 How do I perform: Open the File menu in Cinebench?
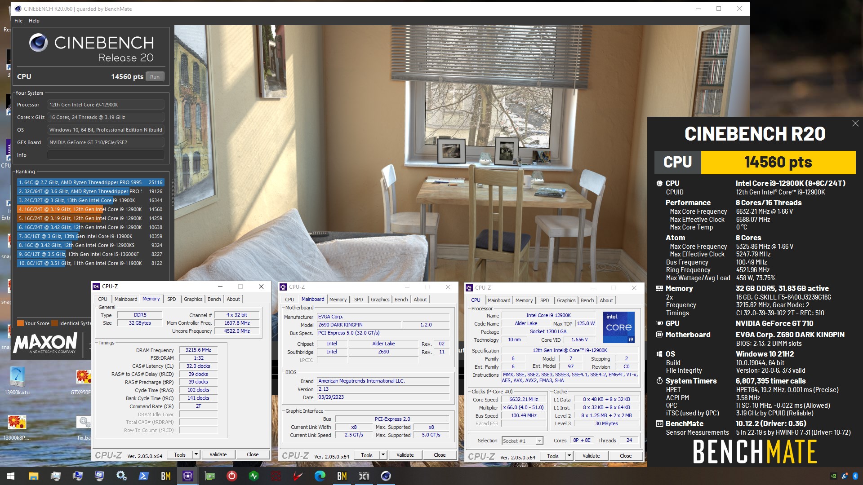click(18, 21)
